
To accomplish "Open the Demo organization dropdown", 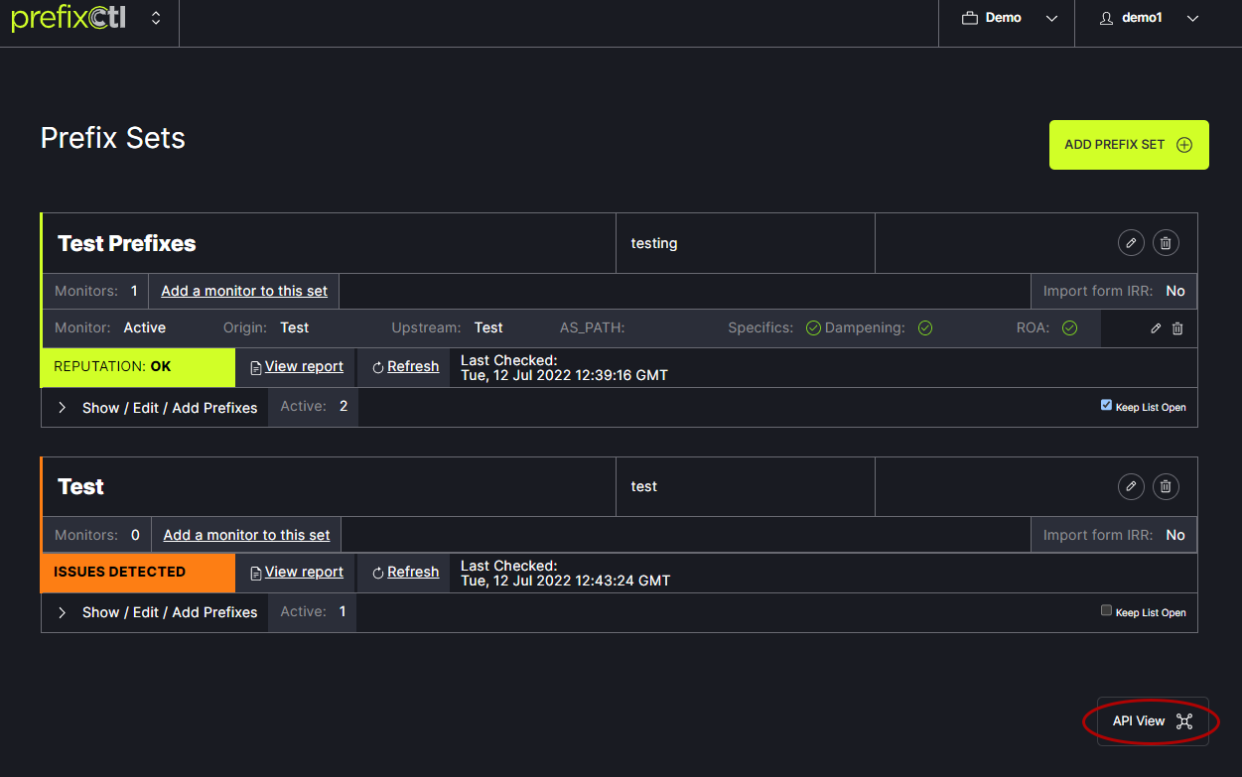I will click(1007, 19).
